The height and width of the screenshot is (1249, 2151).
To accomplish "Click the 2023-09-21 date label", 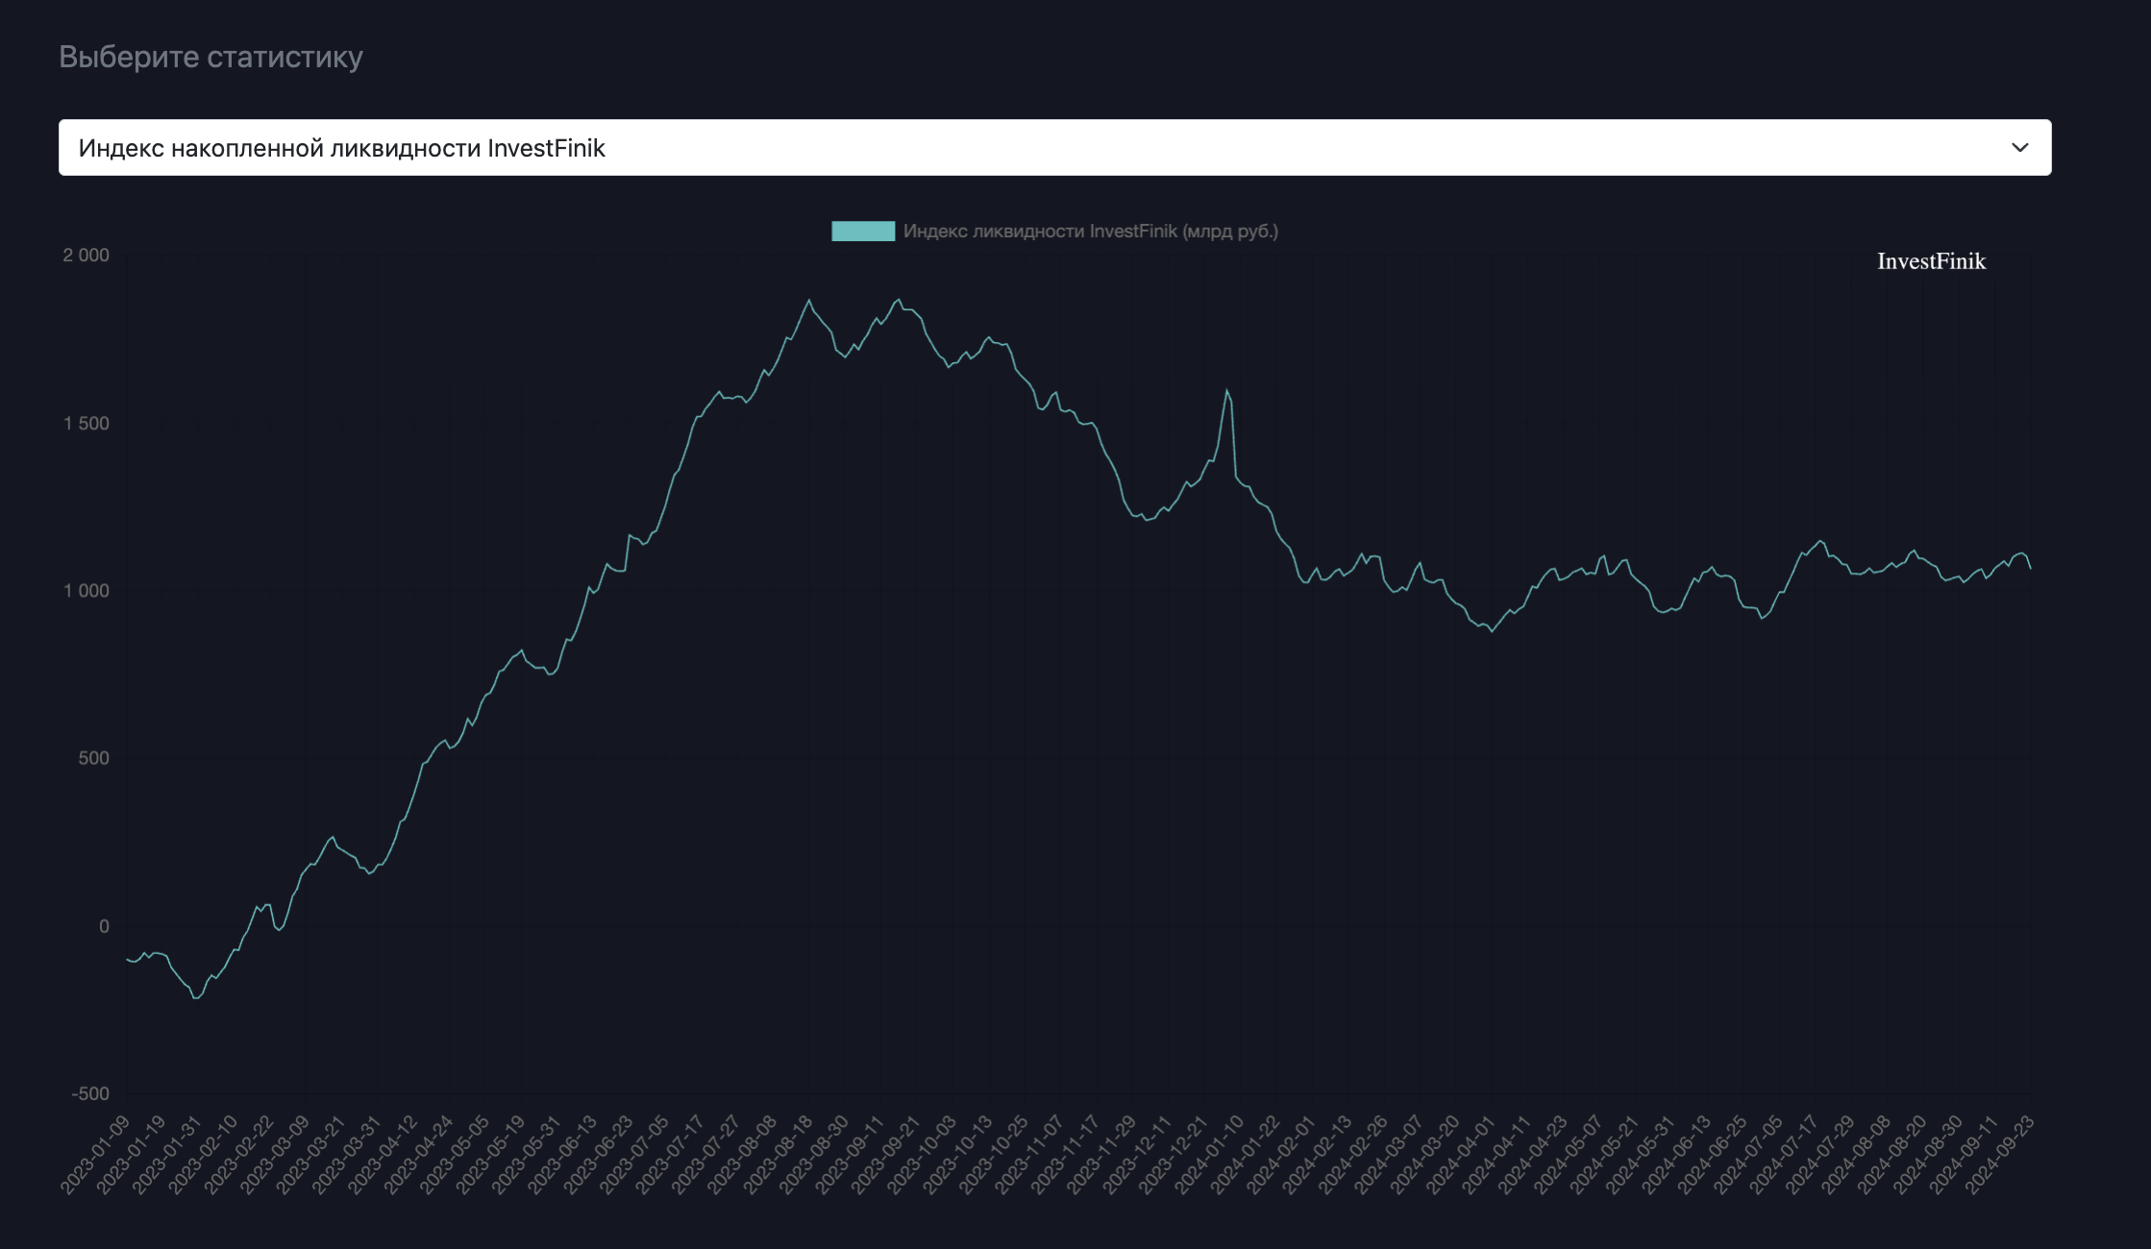I will pos(885,1155).
